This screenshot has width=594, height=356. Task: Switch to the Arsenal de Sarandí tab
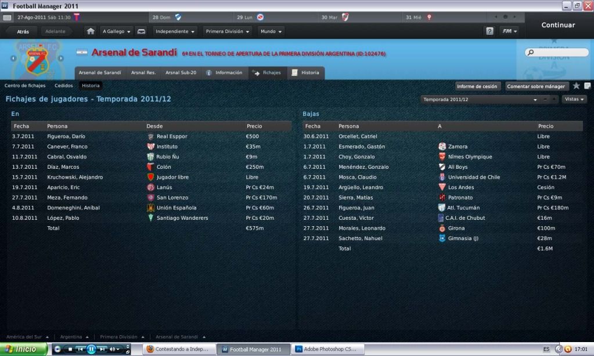[100, 72]
